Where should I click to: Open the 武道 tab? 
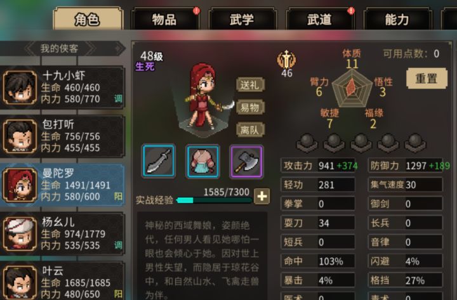tap(319, 20)
